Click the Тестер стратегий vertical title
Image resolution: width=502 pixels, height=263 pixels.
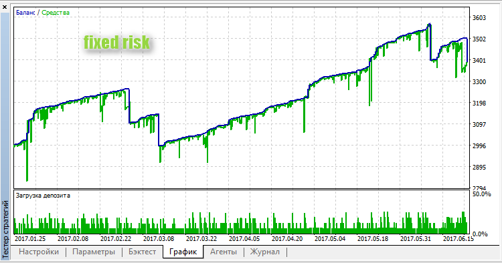point(5,229)
